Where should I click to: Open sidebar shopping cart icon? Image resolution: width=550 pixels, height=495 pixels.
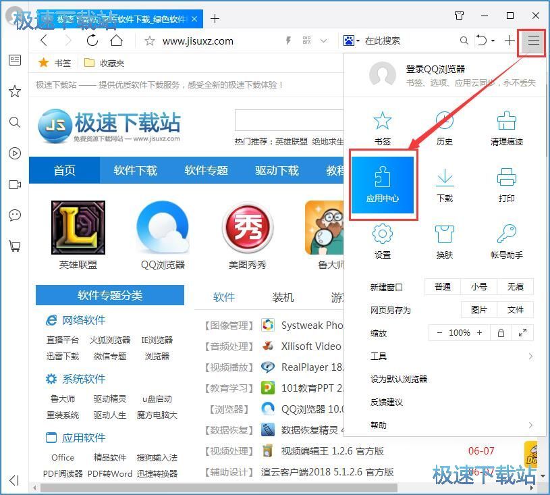click(15, 246)
